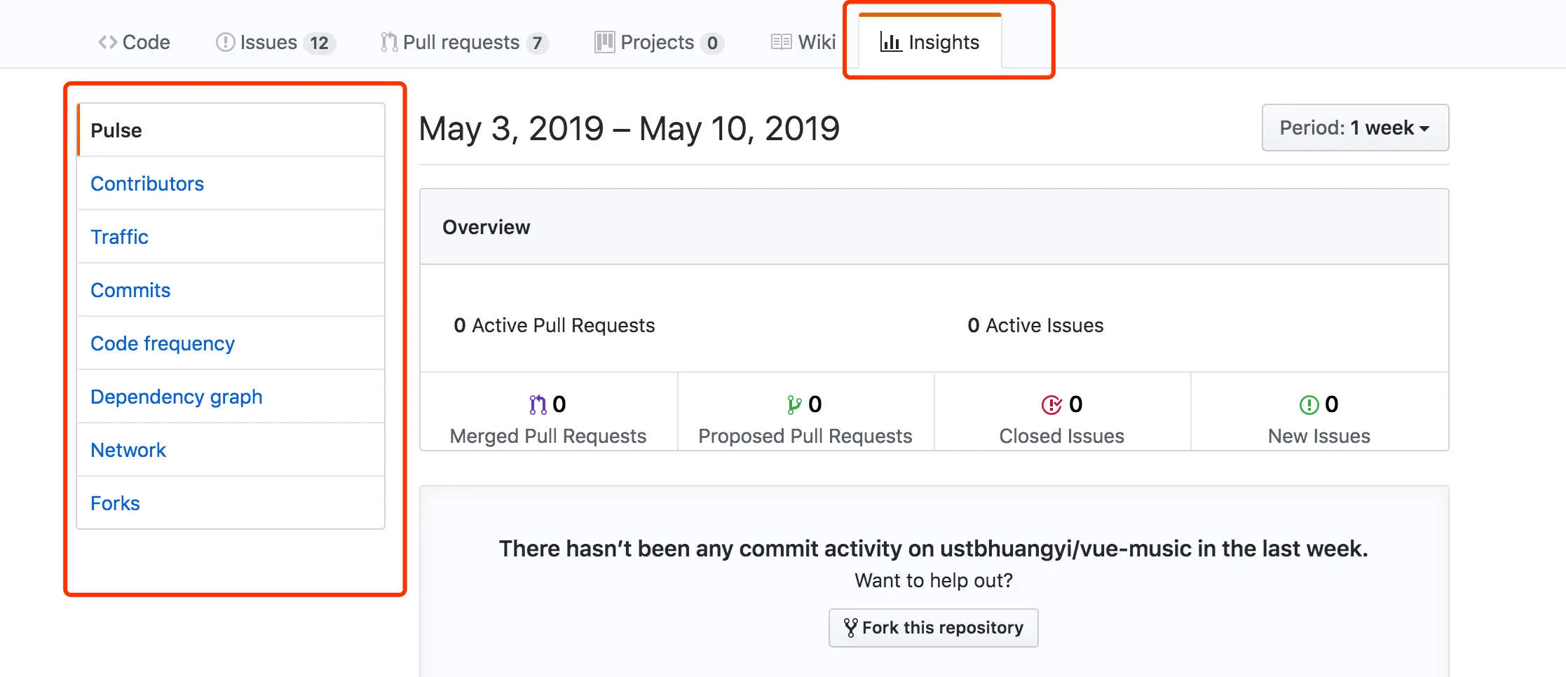Click the closed issues red icon
This screenshot has width=1566, height=677.
[x=1051, y=404]
